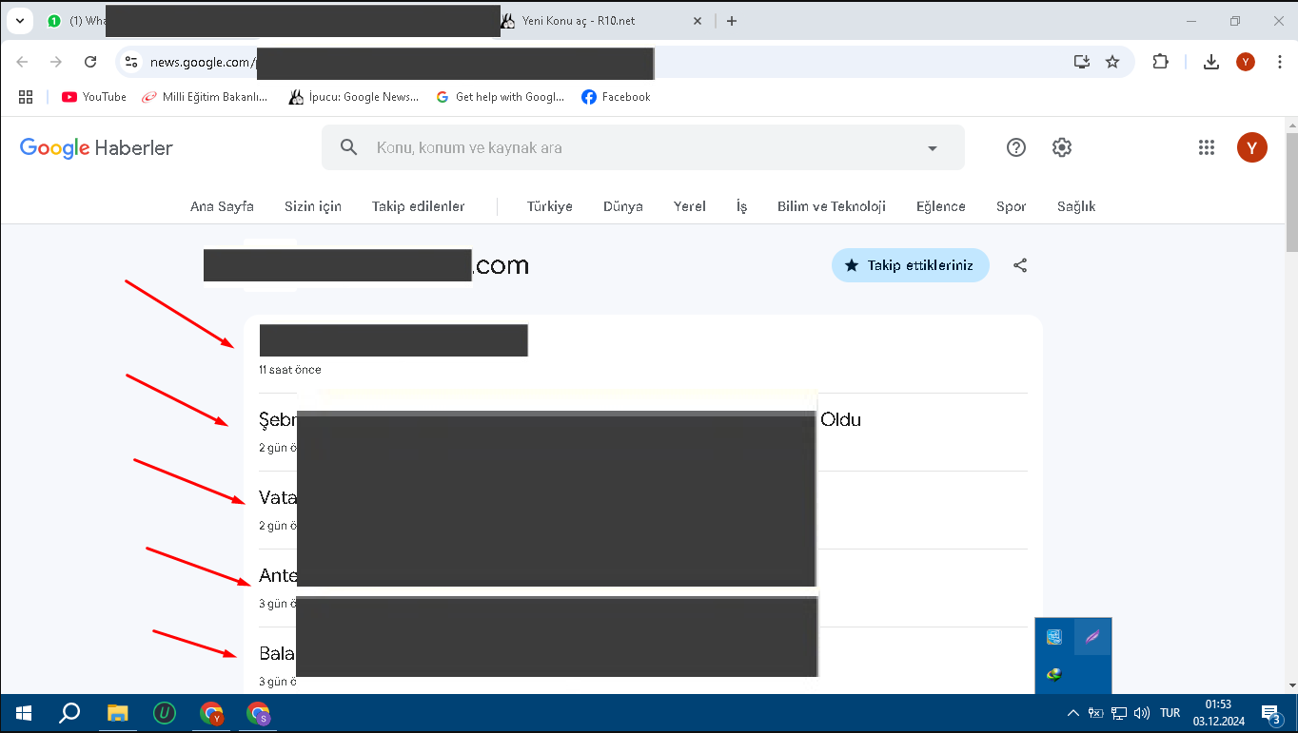Open the Google apps grid
This screenshot has height=733, width=1298.
coord(1207,147)
